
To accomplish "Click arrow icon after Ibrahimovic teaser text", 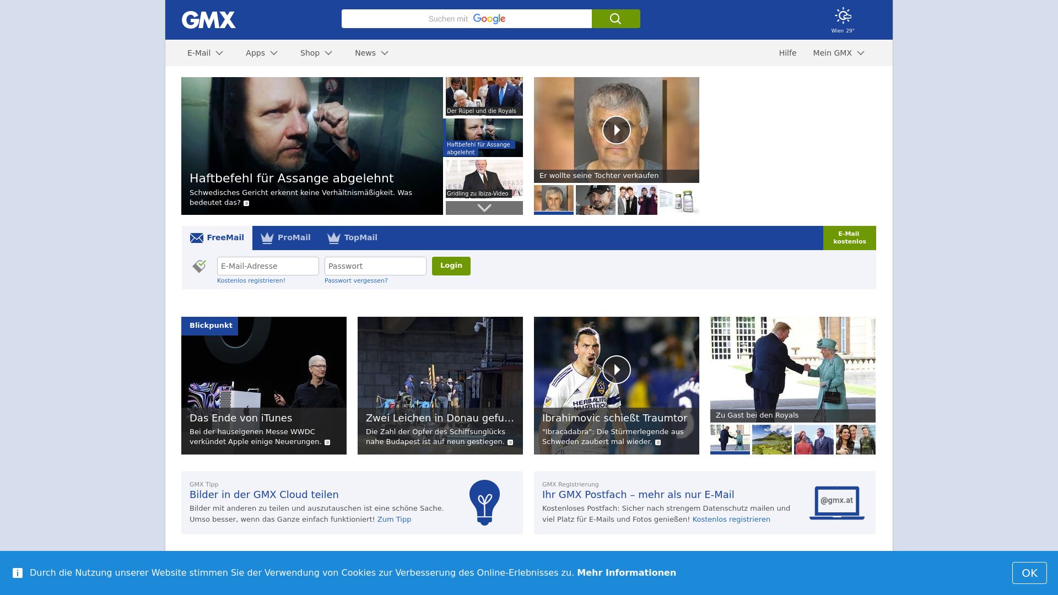I will coord(658,442).
